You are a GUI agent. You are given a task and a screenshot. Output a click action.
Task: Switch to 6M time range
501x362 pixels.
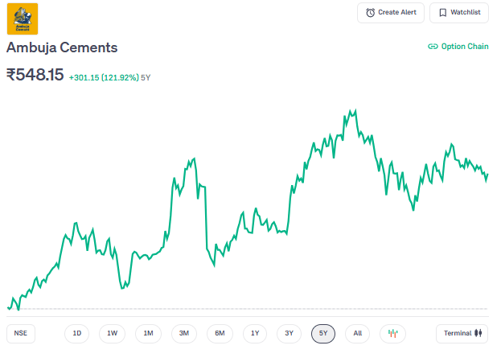(x=220, y=333)
